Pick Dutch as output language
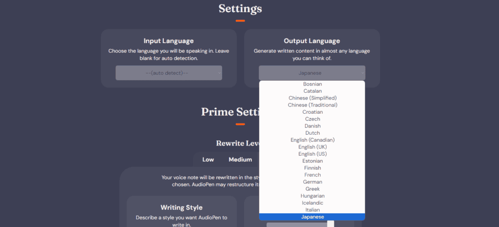Viewport: 499px width, 227px height. tap(312, 133)
